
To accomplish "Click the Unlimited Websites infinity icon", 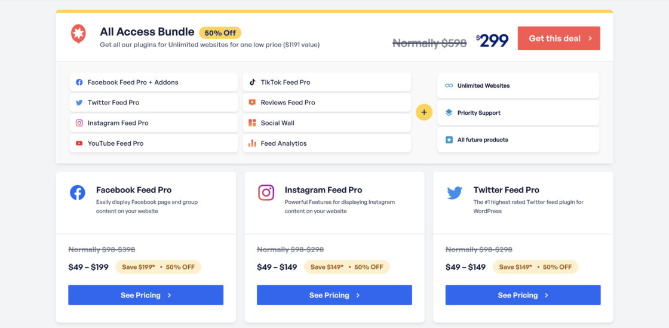I will click(x=449, y=86).
